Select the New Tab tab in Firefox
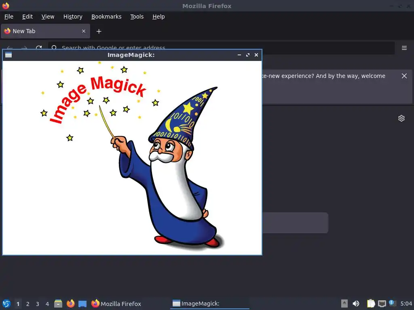This screenshot has height=310, width=414. [x=45, y=31]
